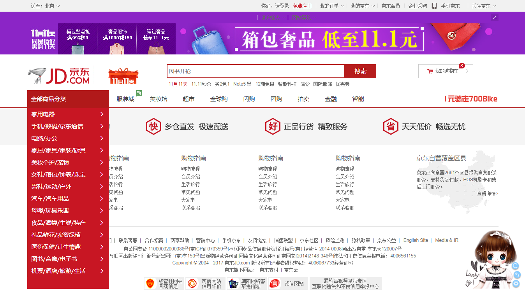
Task: Expand the 网站导航 dropdown
Action: point(305,17)
